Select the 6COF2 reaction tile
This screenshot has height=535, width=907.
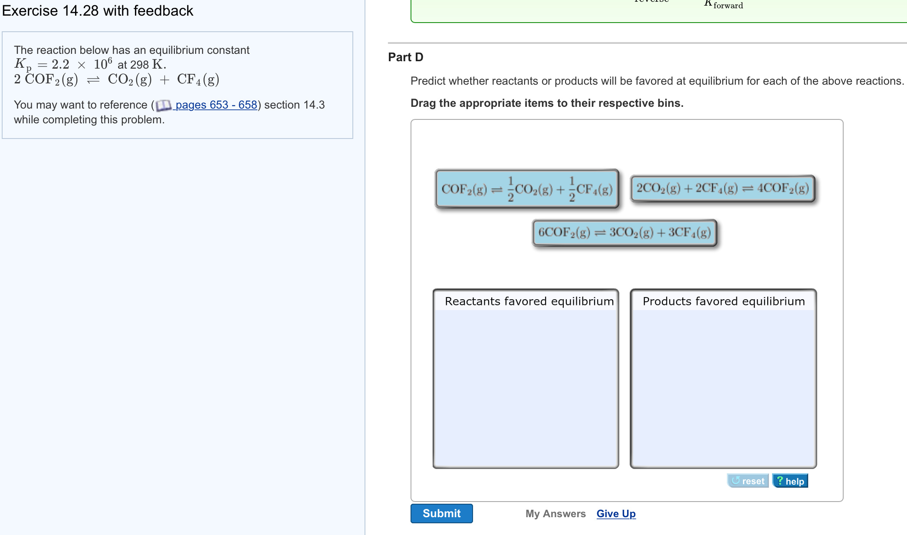pyautogui.click(x=624, y=232)
